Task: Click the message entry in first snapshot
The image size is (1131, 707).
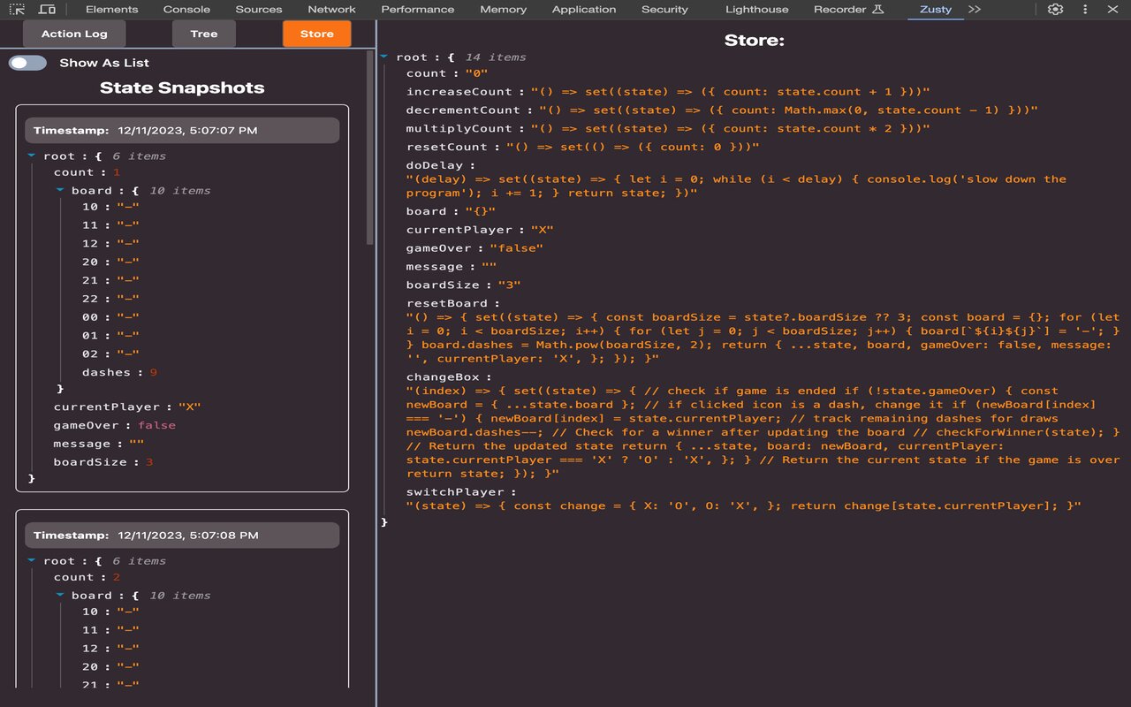Action: coord(98,444)
